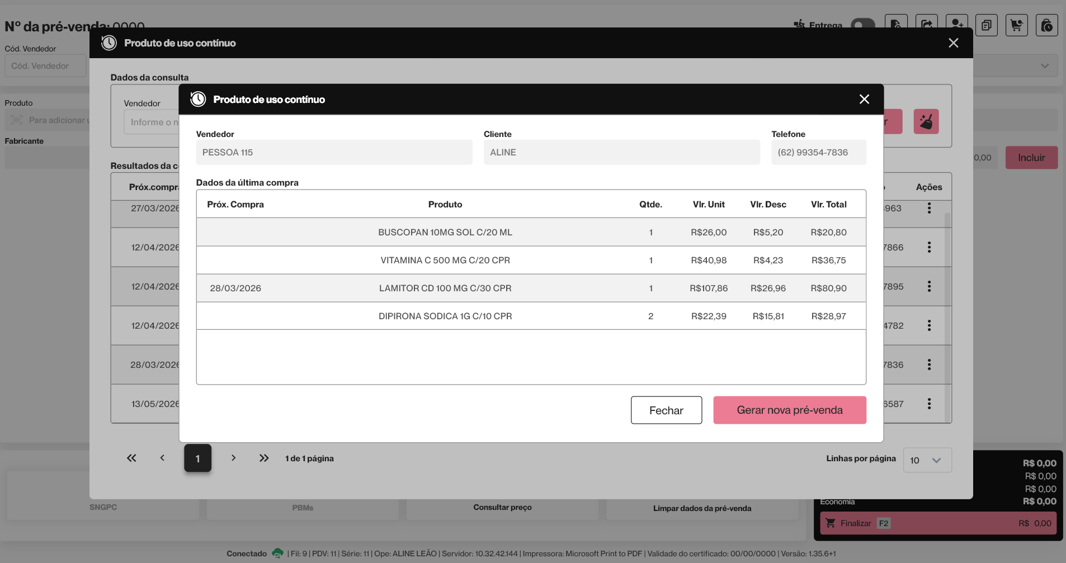Click Gerar nova pré-venda button
Image resolution: width=1066 pixels, height=563 pixels.
pyautogui.click(x=790, y=410)
